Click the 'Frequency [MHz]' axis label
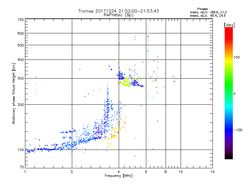Image resolution: width=250 pixels, height=187 pixels. tap(118, 176)
